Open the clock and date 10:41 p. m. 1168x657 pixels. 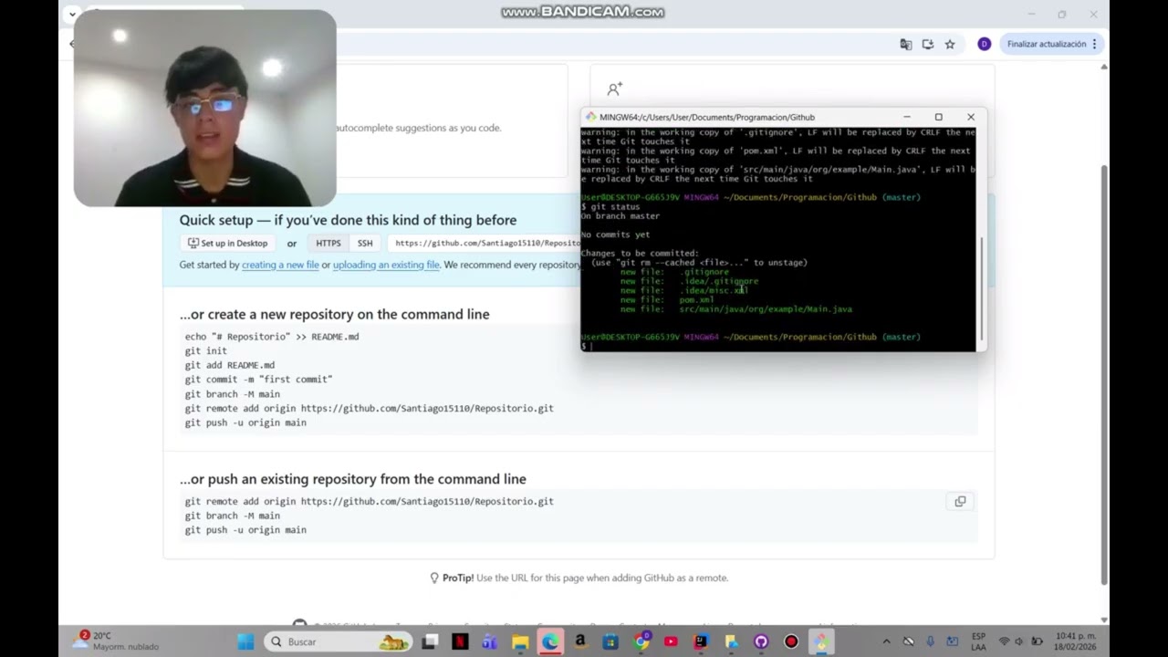coord(1075,641)
